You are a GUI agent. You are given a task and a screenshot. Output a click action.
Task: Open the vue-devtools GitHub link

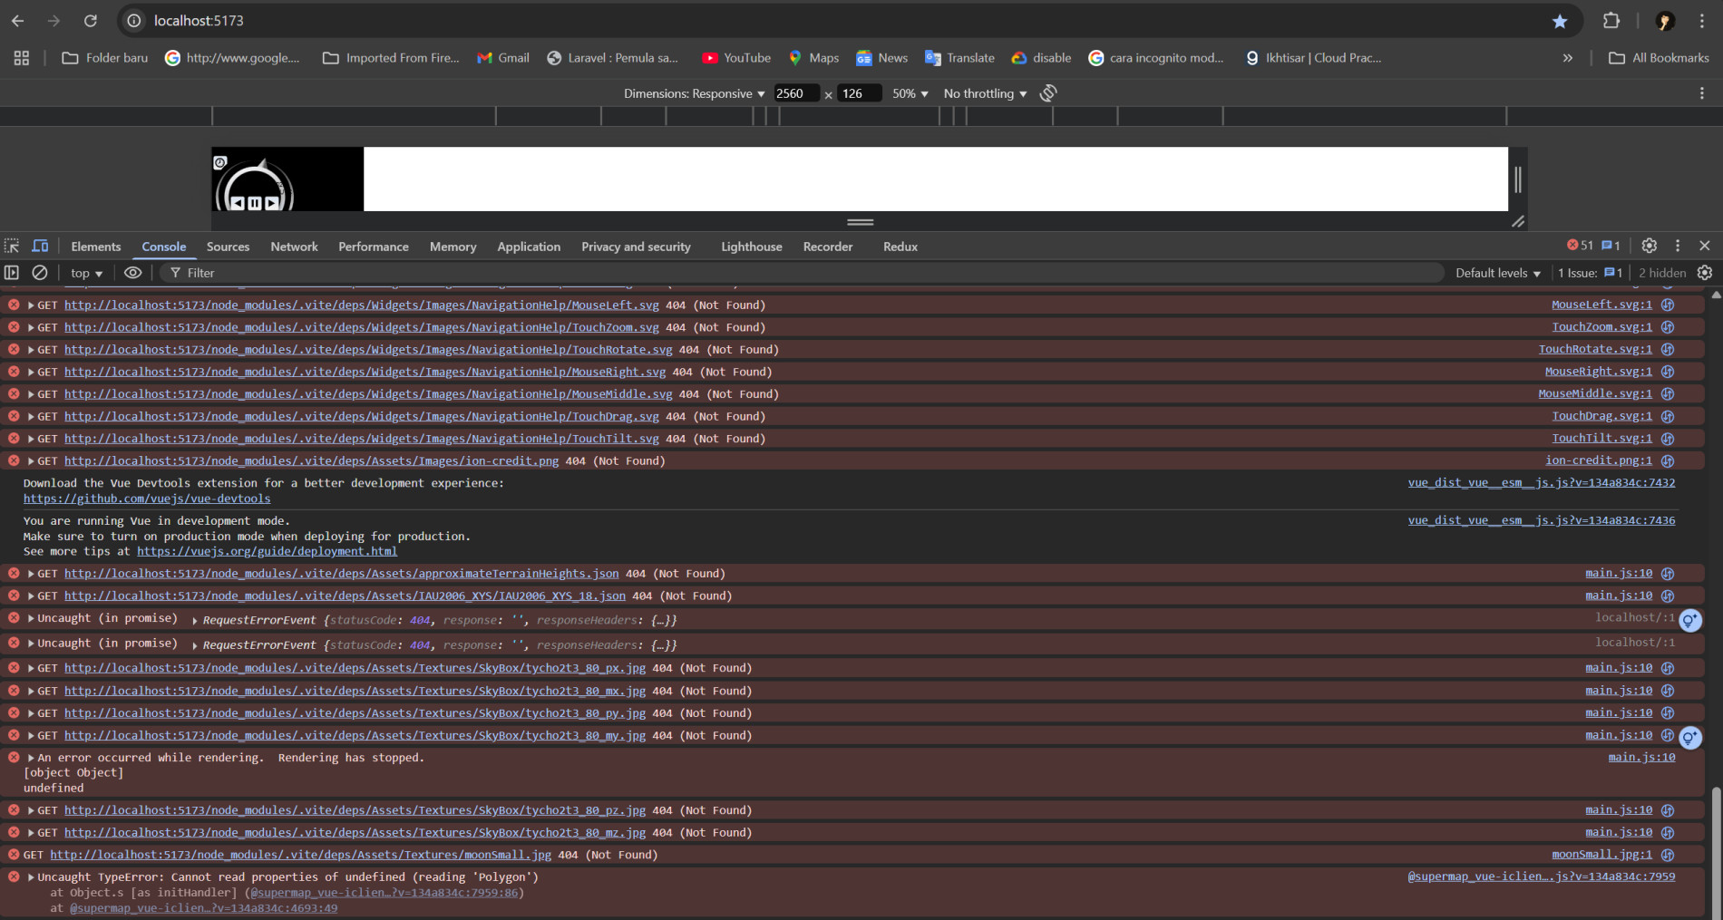coord(147,499)
